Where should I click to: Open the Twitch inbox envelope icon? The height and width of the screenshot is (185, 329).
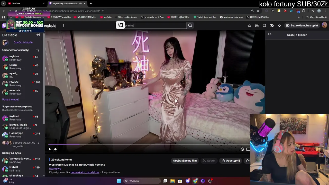click(x=257, y=25)
